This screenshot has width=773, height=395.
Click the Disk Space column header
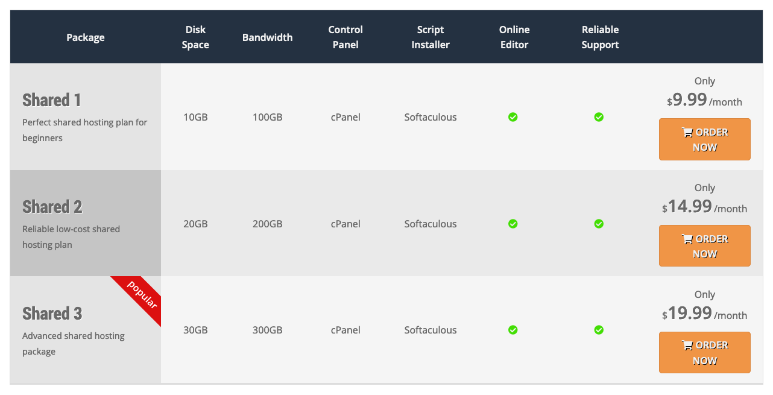pos(195,37)
